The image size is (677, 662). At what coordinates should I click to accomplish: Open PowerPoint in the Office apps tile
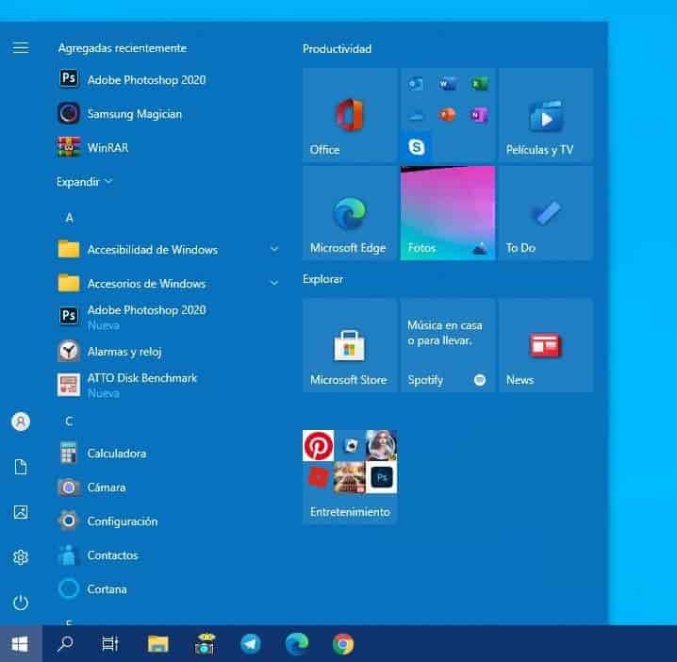point(448,115)
